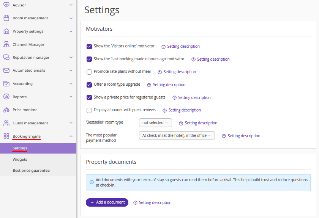Image resolution: width=319 pixels, height=218 pixels.
Task: Click the Property settings house icon
Action: tap(6, 31)
